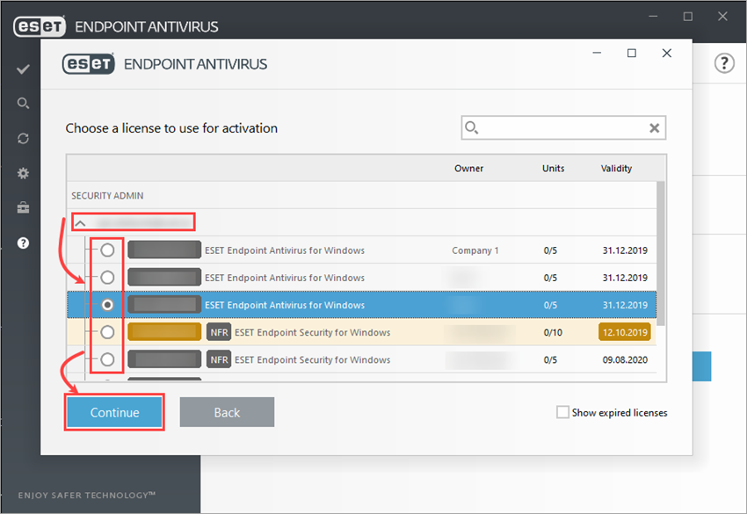The height and width of the screenshot is (514, 747).
Task: Click the NFR badge on the 0/10 license
Action: (x=219, y=332)
